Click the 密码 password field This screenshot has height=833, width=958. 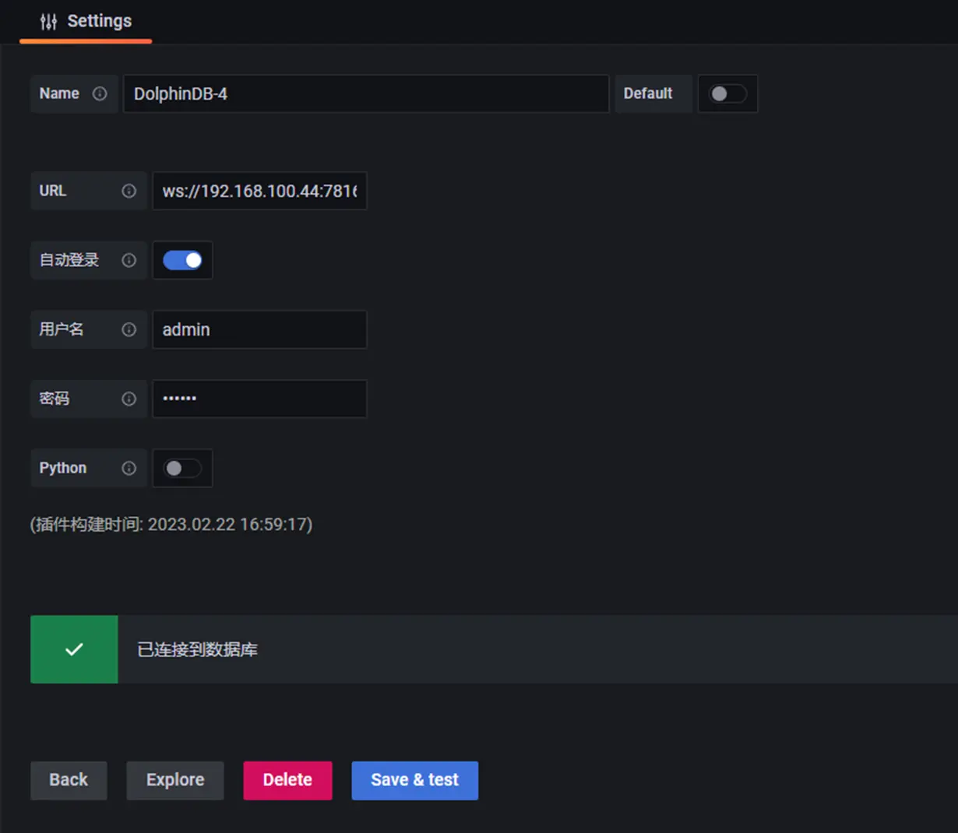point(259,399)
